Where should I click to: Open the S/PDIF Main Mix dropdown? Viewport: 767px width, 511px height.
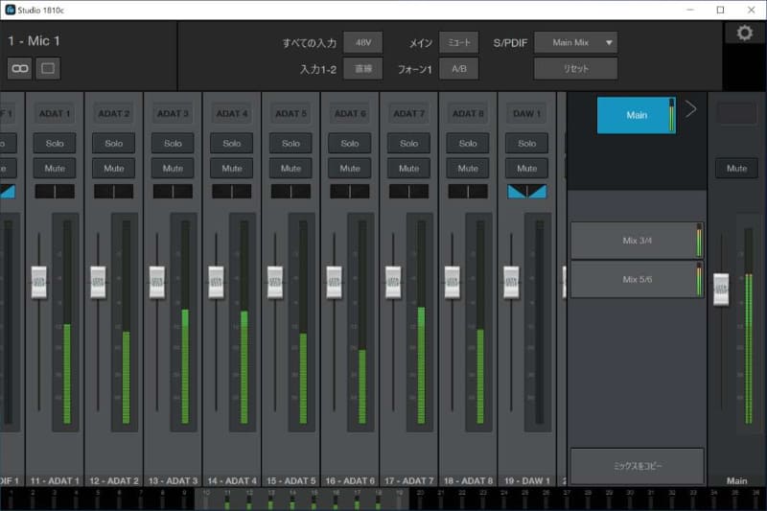click(x=576, y=42)
